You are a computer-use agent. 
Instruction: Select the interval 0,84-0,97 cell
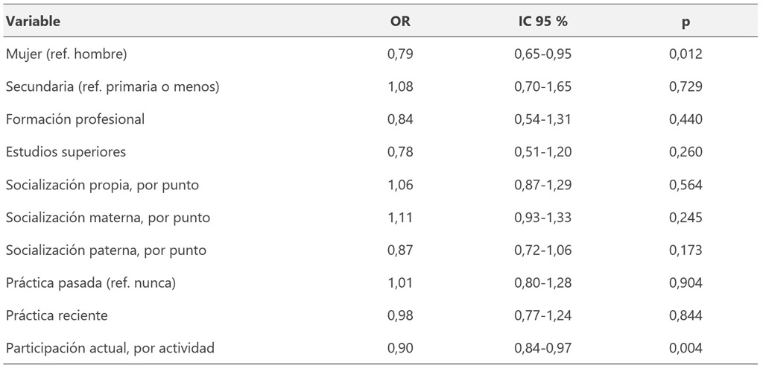click(542, 348)
